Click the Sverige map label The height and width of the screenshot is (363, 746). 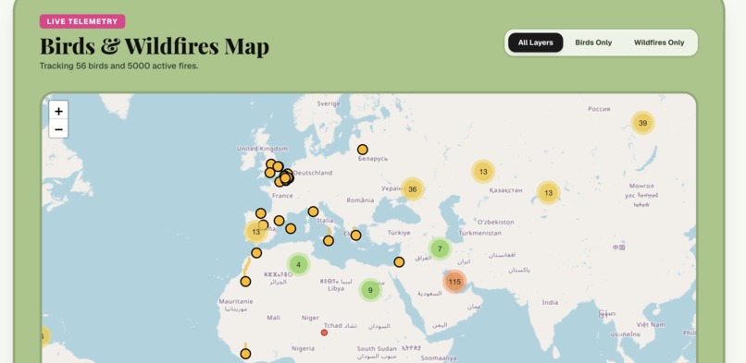click(329, 103)
